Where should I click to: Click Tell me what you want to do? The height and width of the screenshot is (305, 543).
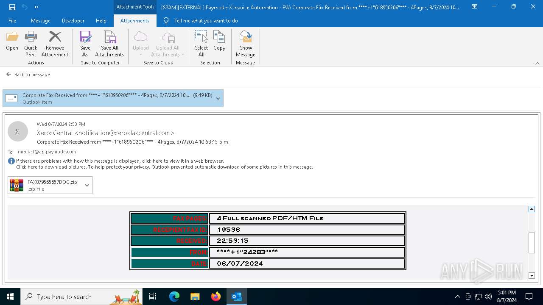pyautogui.click(x=206, y=20)
